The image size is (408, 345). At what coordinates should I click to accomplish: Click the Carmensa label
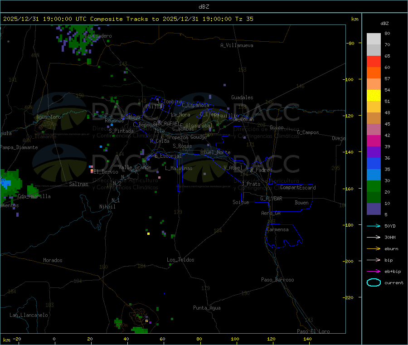pos(277,229)
